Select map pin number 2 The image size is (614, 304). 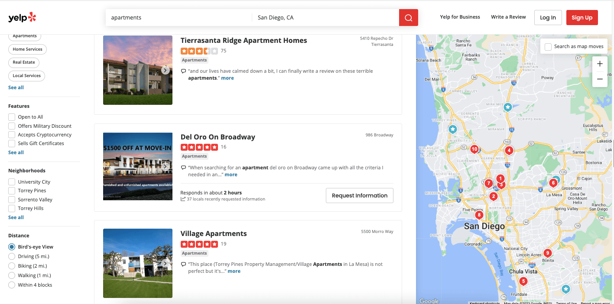493,196
